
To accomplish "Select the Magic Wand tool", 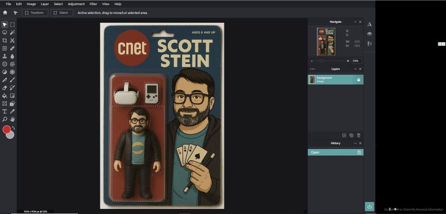I will click(12, 32).
